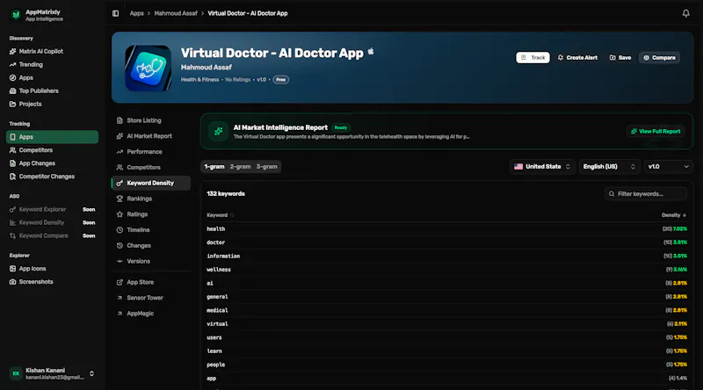Screen dimensions: 703x390
Task: Click the Free price badge
Action: (280, 80)
